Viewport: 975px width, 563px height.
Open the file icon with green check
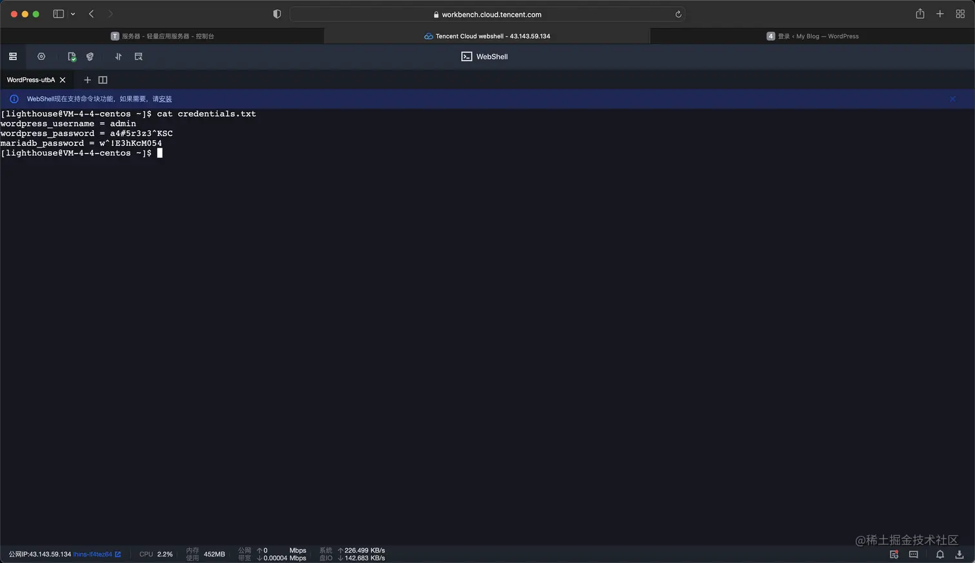point(72,57)
